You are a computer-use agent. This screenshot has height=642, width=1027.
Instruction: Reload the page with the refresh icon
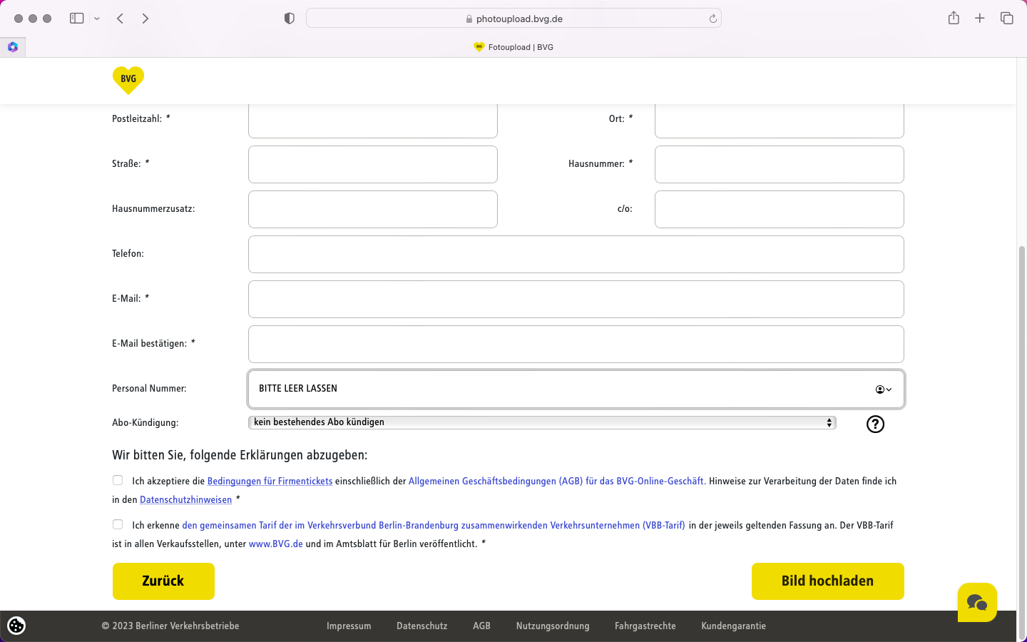pos(712,19)
